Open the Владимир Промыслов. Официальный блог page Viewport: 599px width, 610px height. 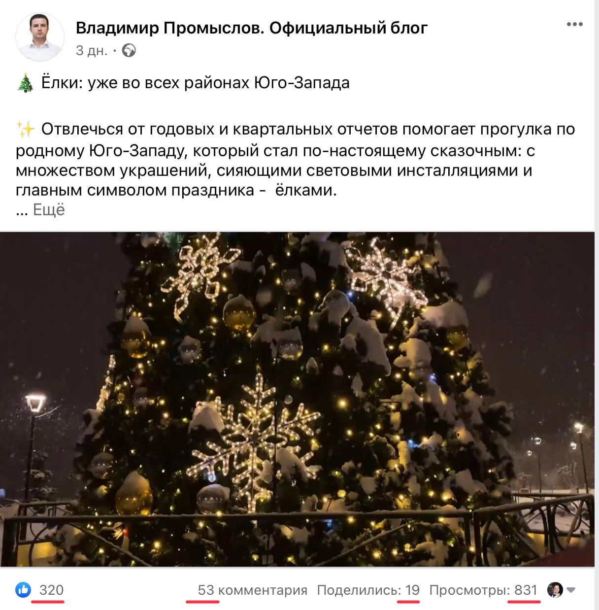pos(252,28)
